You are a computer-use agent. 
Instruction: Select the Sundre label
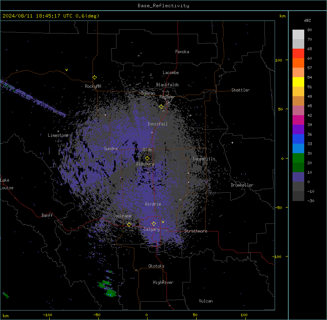click(x=111, y=149)
